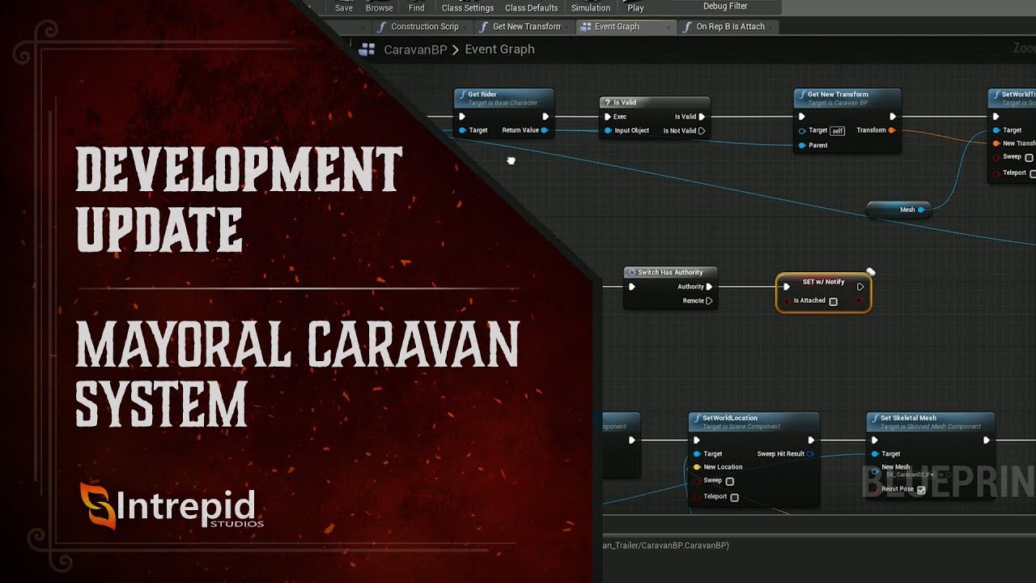Click the Input Object pin on Is Valid

pos(608,130)
